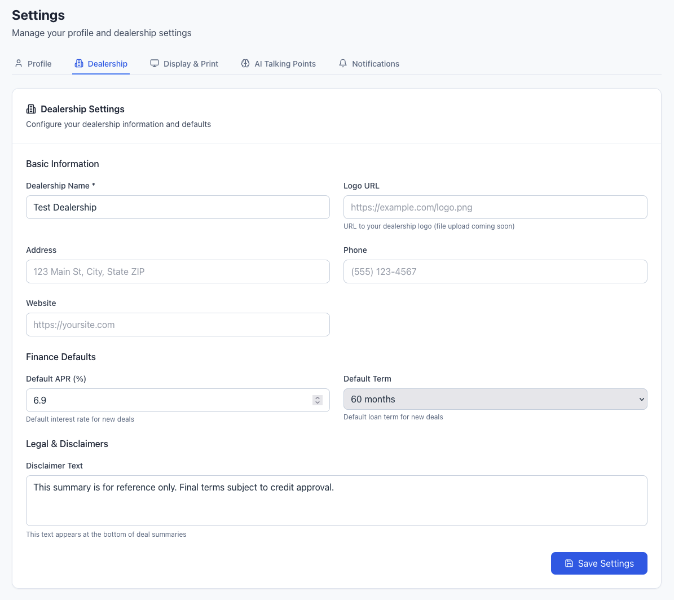Open the AI Talking Points tab

coord(285,64)
